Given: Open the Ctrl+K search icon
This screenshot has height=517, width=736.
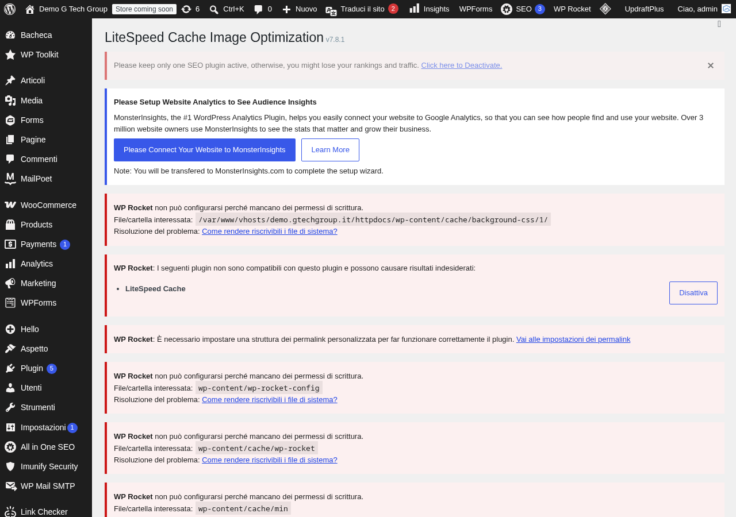Looking at the screenshot, I should tap(214, 9).
